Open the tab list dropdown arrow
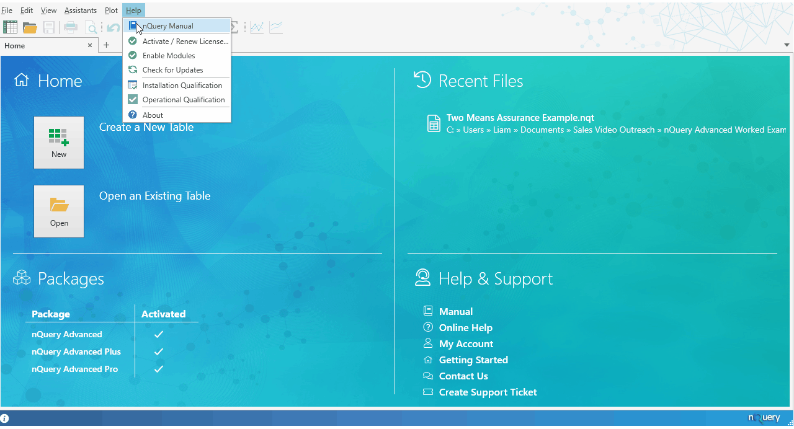The height and width of the screenshot is (429, 794). 787,45
